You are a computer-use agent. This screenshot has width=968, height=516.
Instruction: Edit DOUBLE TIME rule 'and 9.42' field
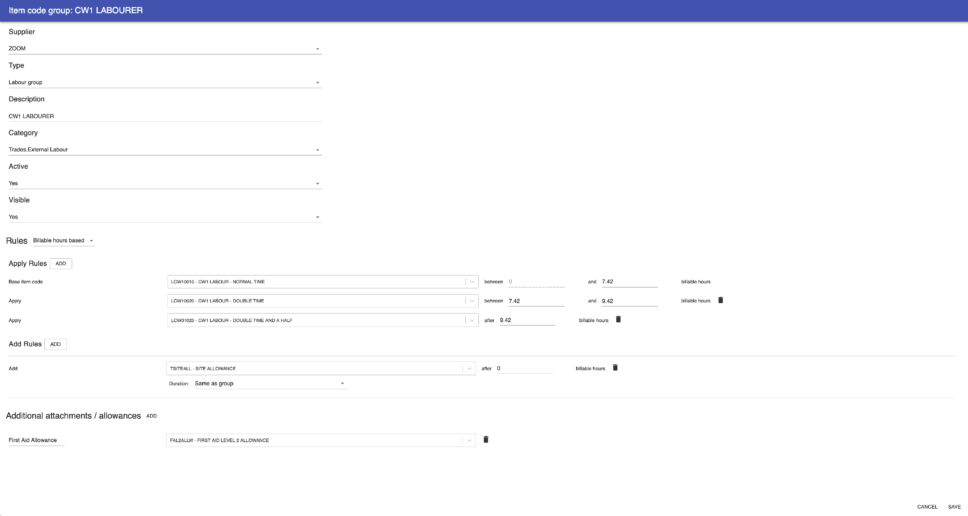coord(630,301)
